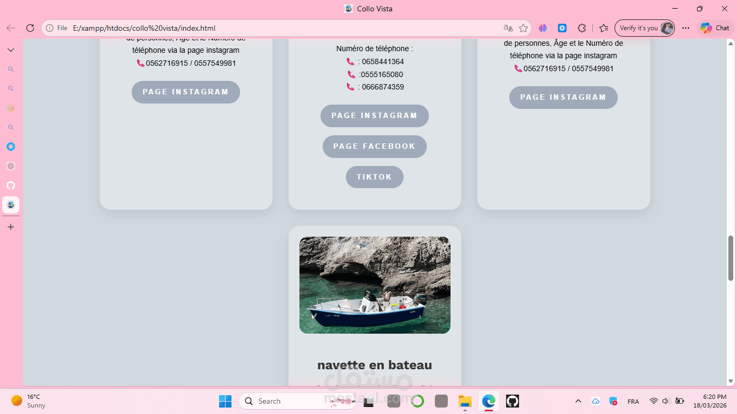Switch to the orange waveform icon tab
Image resolution: width=737 pixels, height=414 pixels.
pos(11,108)
